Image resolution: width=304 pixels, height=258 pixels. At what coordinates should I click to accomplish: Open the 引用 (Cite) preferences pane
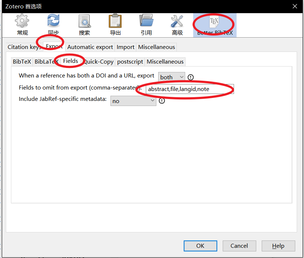point(147,25)
